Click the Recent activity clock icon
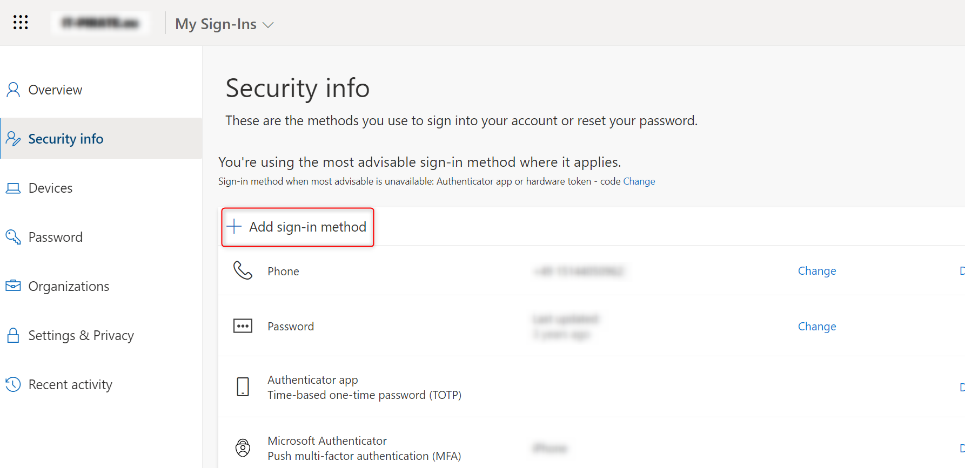Image resolution: width=965 pixels, height=468 pixels. (13, 384)
